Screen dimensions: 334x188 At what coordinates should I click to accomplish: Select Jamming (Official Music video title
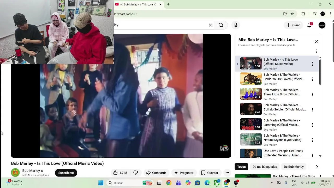tap(282, 122)
